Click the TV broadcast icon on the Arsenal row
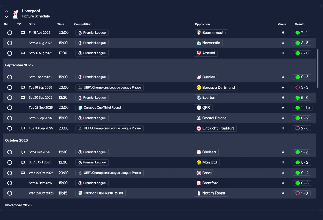Viewport: 323px width, 220px height. tap(23, 53)
